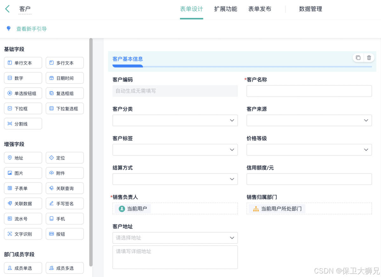Screen dimensions: 381x277
Task: Switch to the 表单发布 tab
Action: coord(260,9)
